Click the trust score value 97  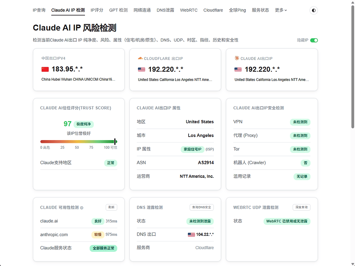[68, 124]
